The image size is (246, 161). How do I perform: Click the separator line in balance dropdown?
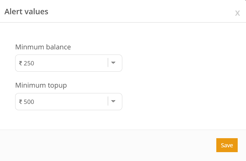point(108,63)
